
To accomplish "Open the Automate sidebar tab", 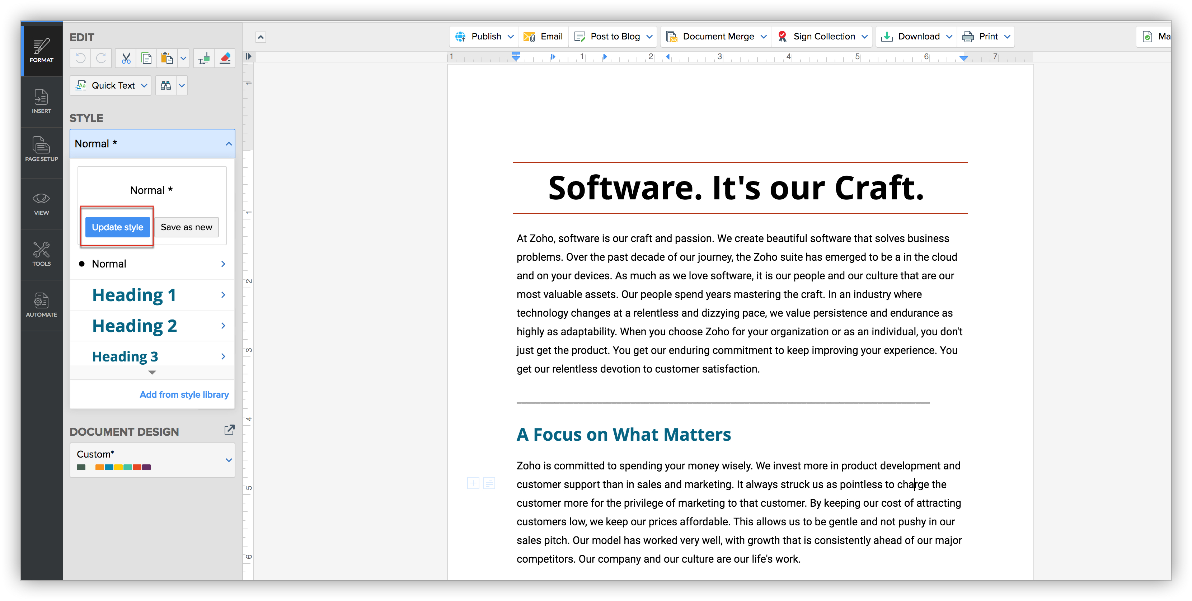I will [x=42, y=305].
